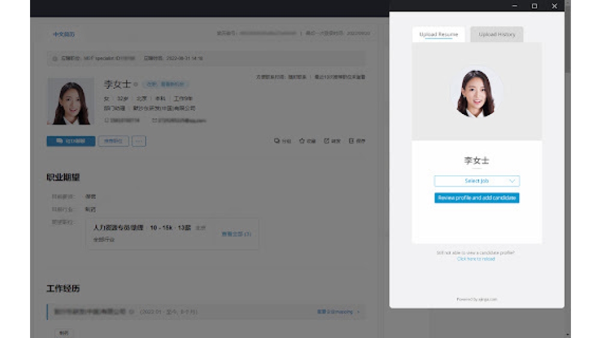Click the email envelope icon in the contact line
This screenshot has width=601, height=338.
pyautogui.click(x=154, y=120)
